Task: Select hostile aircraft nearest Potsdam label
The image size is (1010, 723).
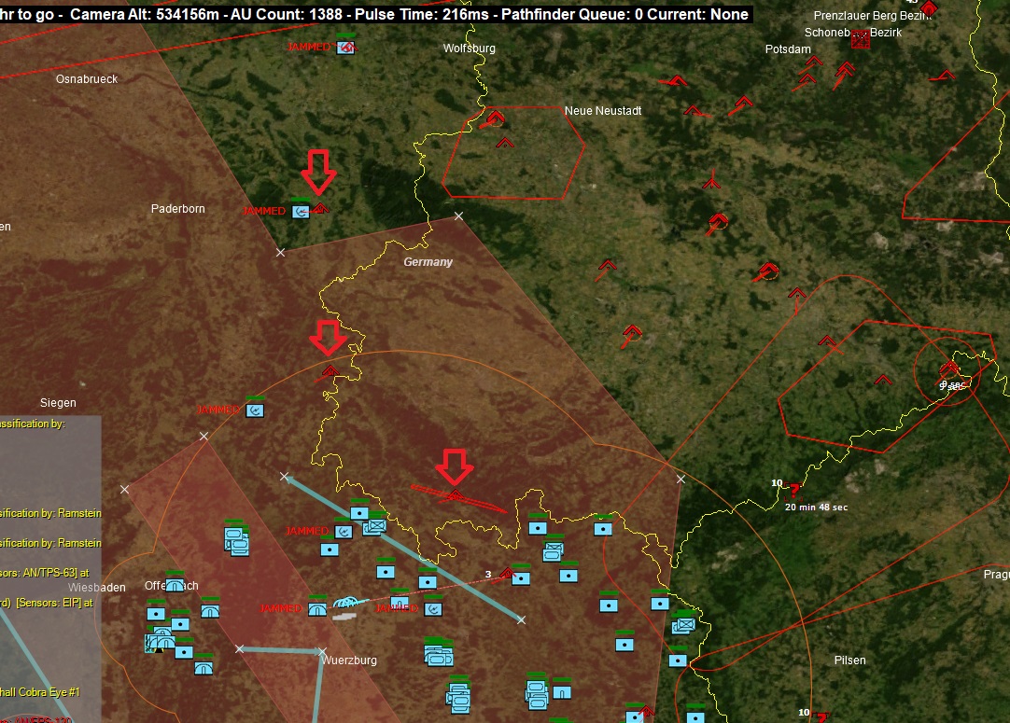Action: click(814, 62)
